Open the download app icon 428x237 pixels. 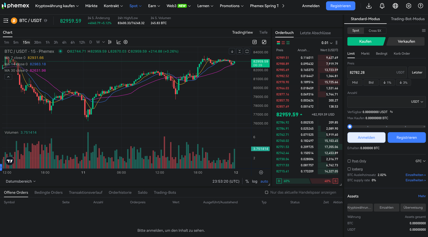pyautogui.click(x=369, y=6)
